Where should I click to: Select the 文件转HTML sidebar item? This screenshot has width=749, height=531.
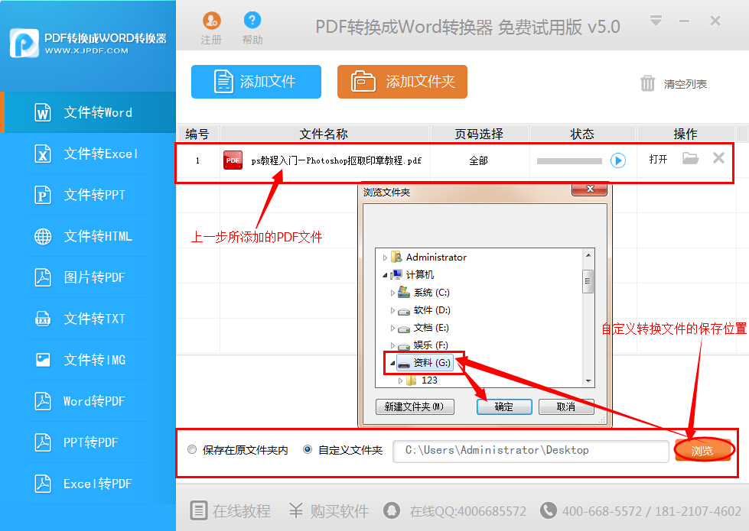(x=88, y=235)
